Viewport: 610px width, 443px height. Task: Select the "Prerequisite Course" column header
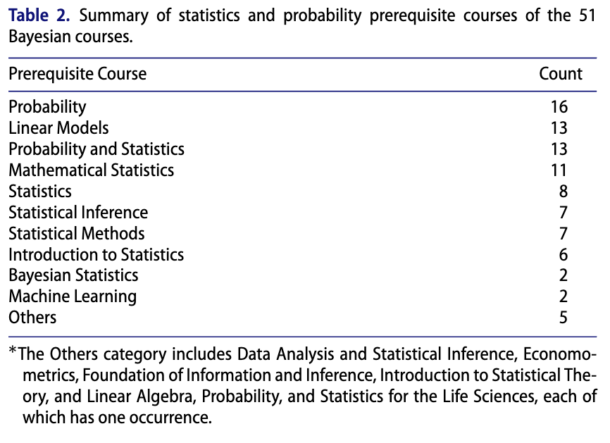tap(77, 74)
